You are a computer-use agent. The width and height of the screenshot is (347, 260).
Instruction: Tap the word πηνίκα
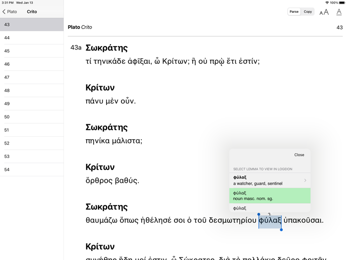98,141
